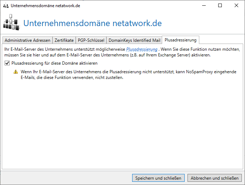The width and height of the screenshot is (245, 185).
Task: Click the label 'Plusadressierung für diese Domäne aktivieren'
Action: pyautogui.click(x=54, y=63)
